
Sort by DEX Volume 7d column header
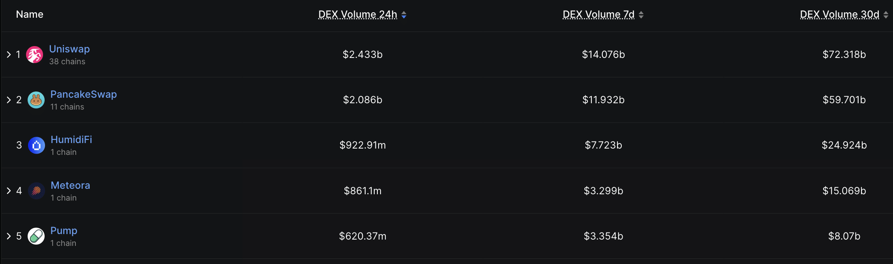point(598,15)
